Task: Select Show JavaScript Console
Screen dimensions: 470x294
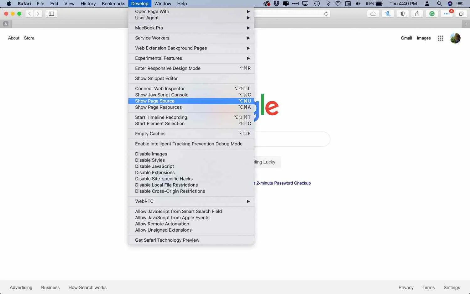Action: (191, 95)
